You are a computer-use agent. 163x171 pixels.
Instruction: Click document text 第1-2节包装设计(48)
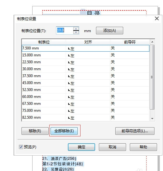pos(63,164)
